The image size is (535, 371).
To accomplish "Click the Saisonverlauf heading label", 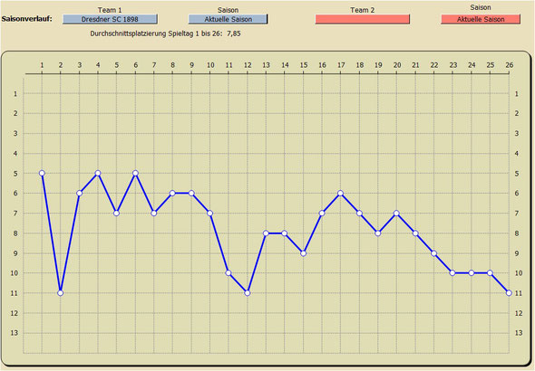I will click(x=27, y=19).
